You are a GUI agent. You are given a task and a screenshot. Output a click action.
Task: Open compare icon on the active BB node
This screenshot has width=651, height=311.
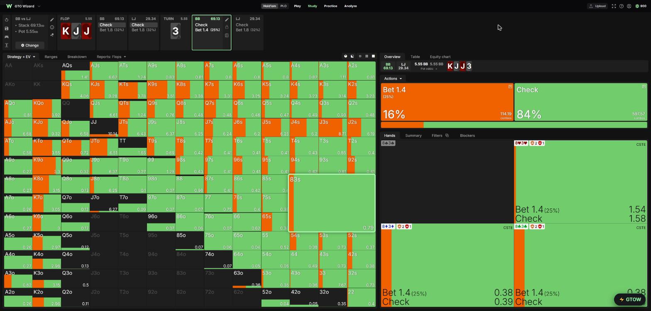pos(227,35)
